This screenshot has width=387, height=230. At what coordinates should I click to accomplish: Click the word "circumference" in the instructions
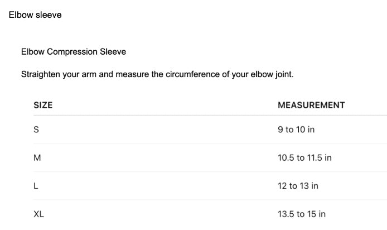193,74
